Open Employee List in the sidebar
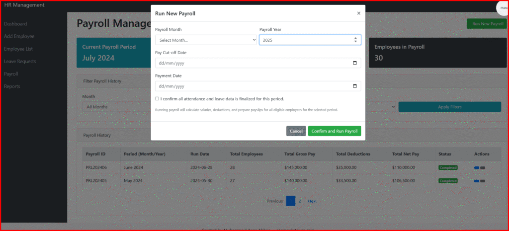 (x=18, y=49)
